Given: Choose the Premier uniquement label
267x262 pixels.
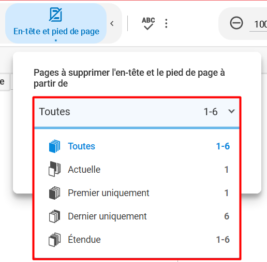Looking at the screenshot, I should (109, 193).
